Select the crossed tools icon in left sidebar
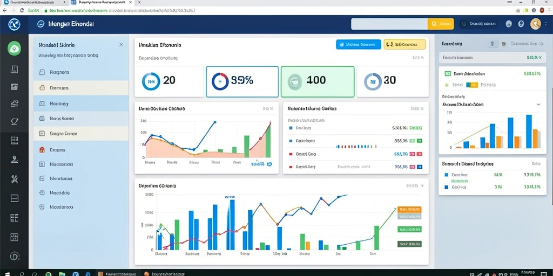553x276 pixels. [14, 179]
